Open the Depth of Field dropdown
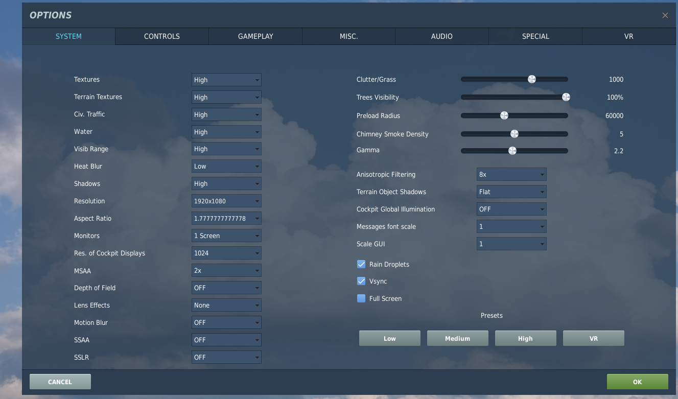Viewport: 678px width, 399px height. click(226, 288)
